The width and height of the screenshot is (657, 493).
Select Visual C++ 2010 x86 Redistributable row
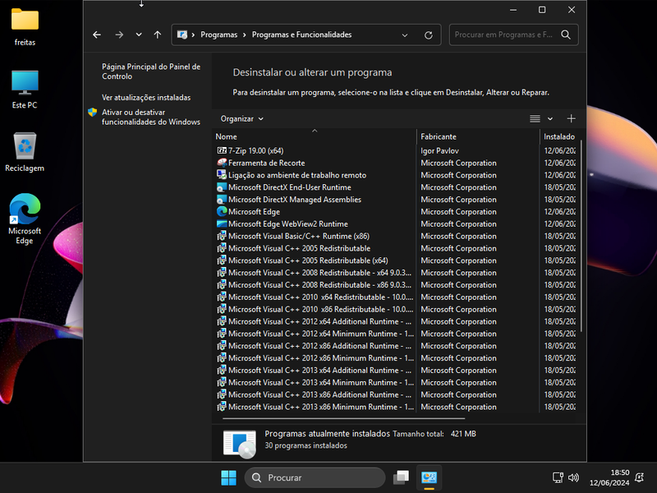coord(396,309)
